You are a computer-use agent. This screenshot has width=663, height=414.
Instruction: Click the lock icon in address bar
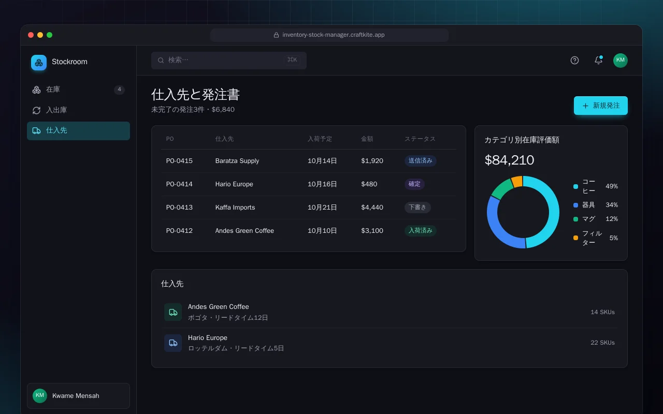[x=277, y=35]
